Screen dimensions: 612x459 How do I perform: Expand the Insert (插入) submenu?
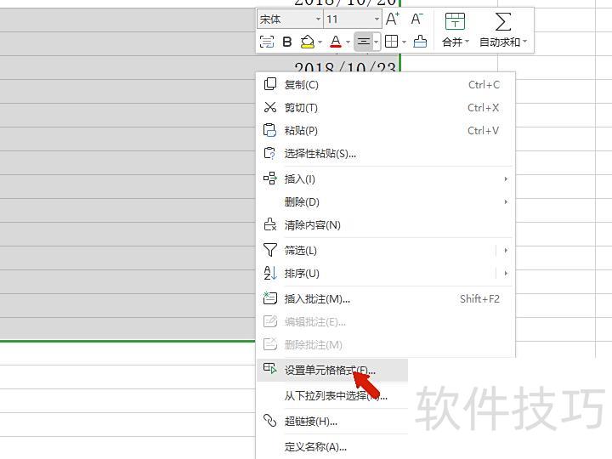coord(299,179)
